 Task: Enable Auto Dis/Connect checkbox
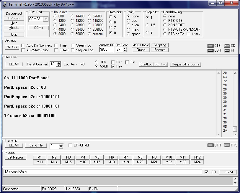(x=23, y=45)
